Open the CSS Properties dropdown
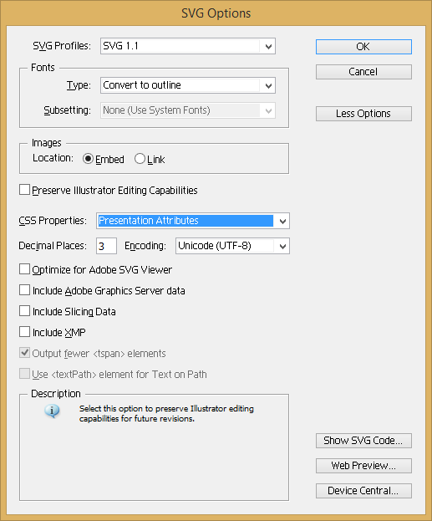 point(193,221)
